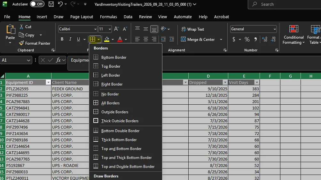Open the File tab
This screenshot has width=321, height=180.
(7, 17)
